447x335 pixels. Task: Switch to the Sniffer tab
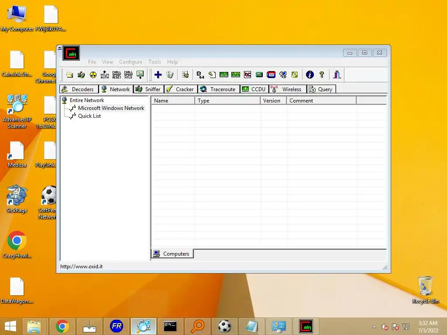148,89
